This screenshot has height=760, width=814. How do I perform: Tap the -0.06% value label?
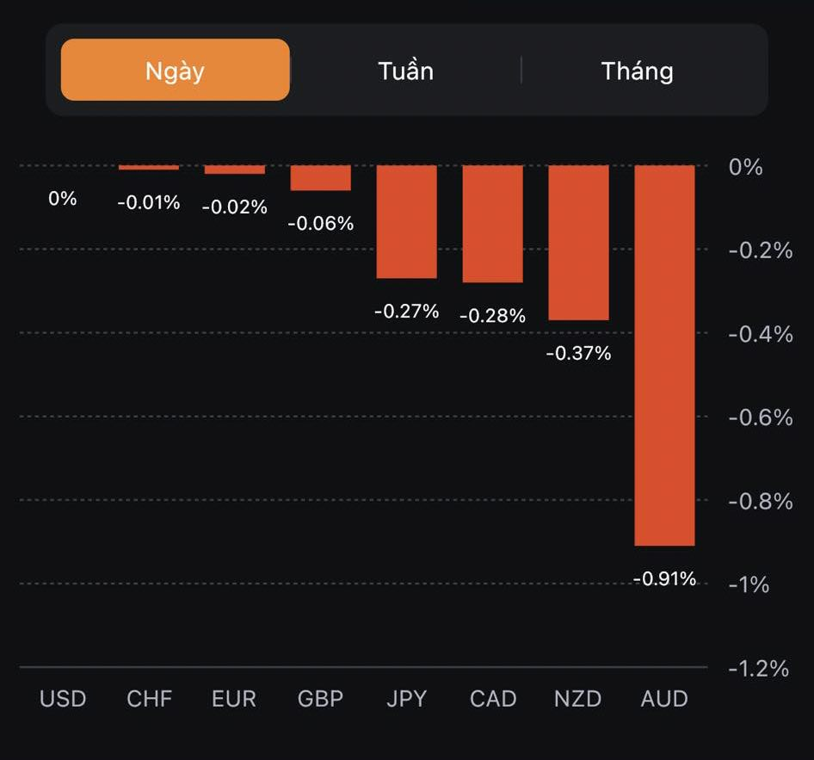[x=320, y=223]
